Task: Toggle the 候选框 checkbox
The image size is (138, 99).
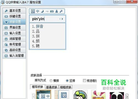Action: [84, 81]
